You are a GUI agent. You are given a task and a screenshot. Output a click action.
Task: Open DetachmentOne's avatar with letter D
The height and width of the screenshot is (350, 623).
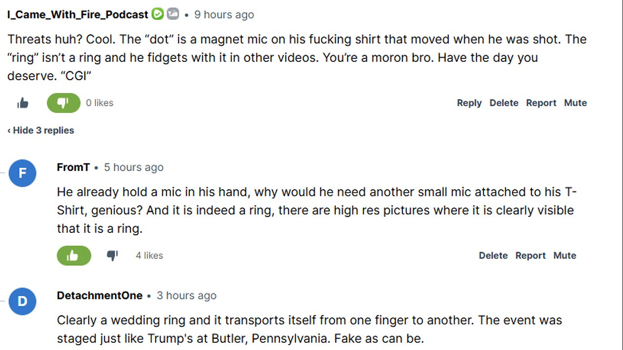[22, 301]
